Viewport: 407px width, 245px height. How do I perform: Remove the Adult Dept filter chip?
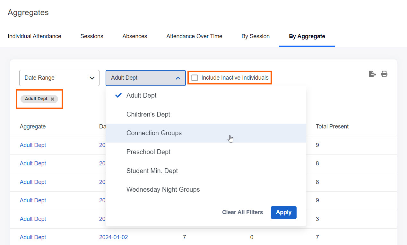tap(52, 99)
